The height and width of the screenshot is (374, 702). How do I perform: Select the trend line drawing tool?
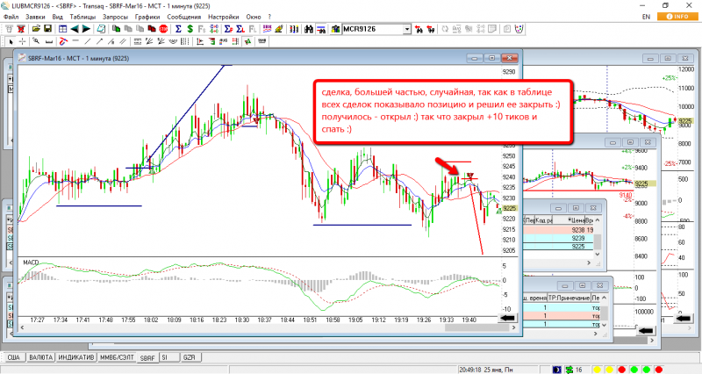[x=87, y=41]
